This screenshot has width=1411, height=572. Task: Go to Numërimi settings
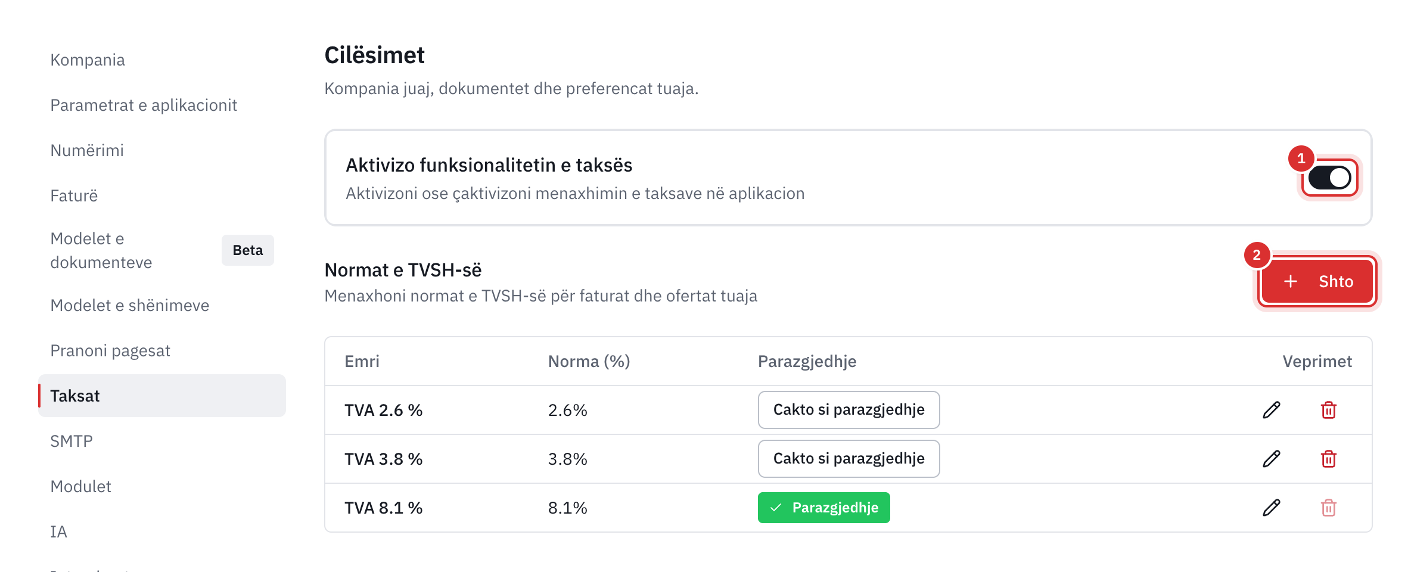point(87,150)
